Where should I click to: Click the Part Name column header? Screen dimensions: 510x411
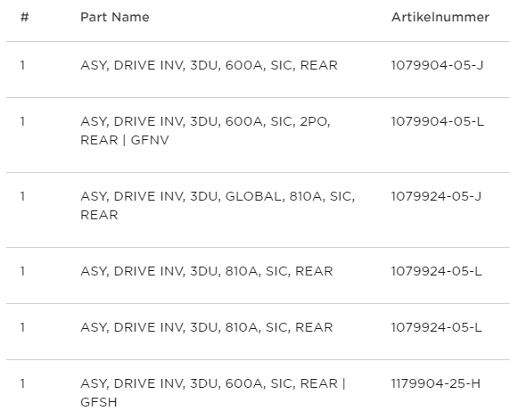(x=115, y=17)
